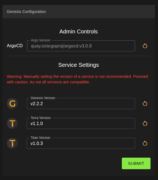The width and height of the screenshot is (158, 180).
Task: Focus the Genesis Version input field
Action: [x=81, y=104]
